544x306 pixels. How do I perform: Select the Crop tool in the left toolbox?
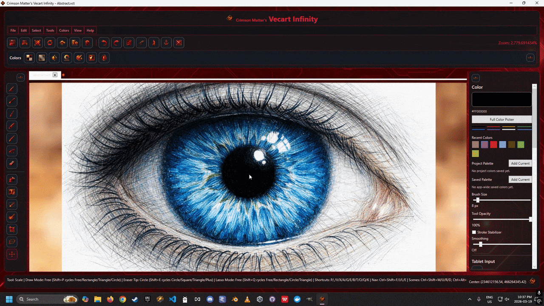click(x=12, y=229)
